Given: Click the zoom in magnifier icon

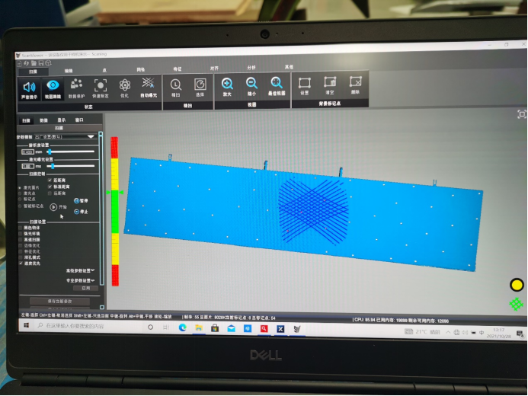Looking at the screenshot, I should (x=227, y=85).
